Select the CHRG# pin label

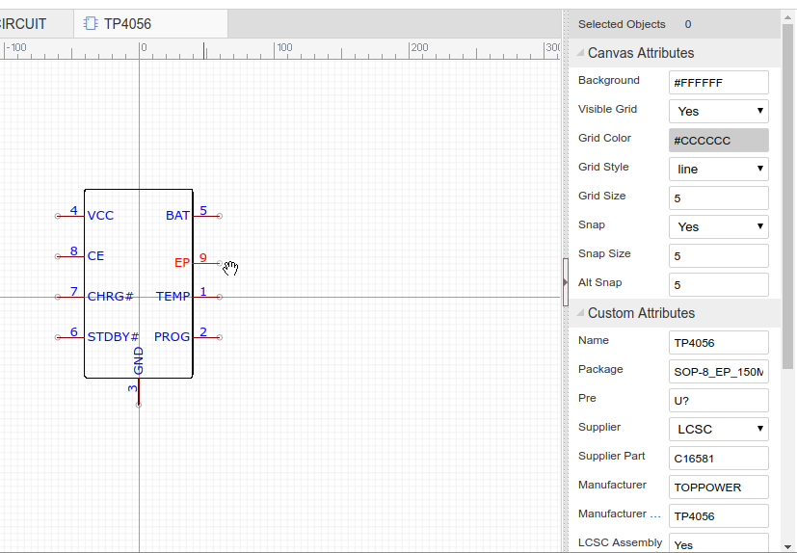coord(110,297)
